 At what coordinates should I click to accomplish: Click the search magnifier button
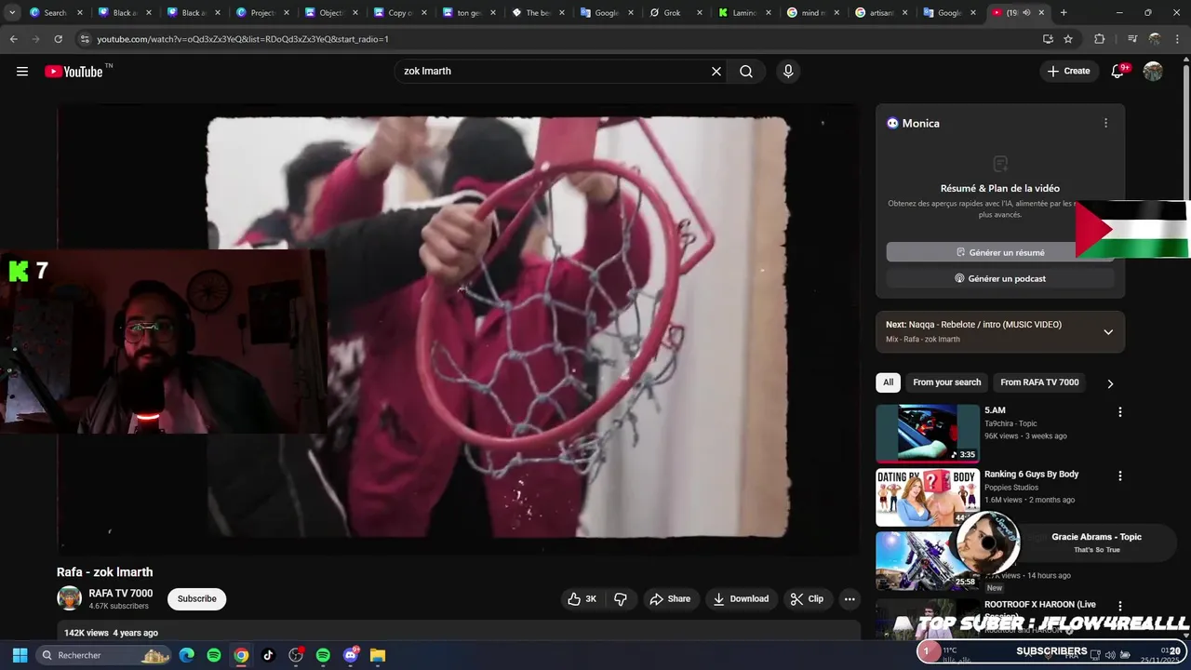coord(746,72)
